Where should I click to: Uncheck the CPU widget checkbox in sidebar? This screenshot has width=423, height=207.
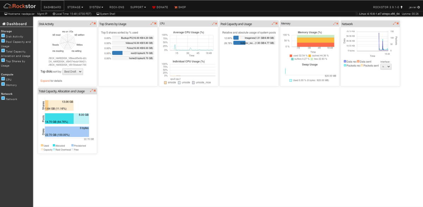(x=3, y=79)
